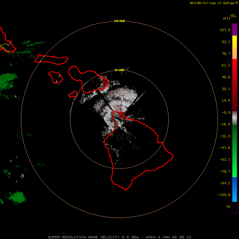Click the [KT] units label

pos(227,18)
